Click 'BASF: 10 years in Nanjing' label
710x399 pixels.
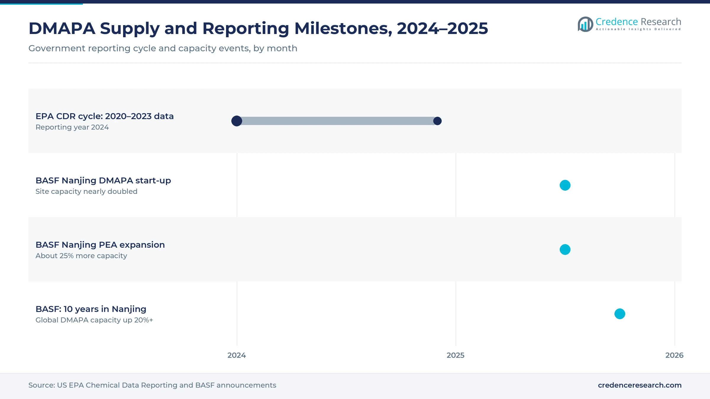pos(91,309)
